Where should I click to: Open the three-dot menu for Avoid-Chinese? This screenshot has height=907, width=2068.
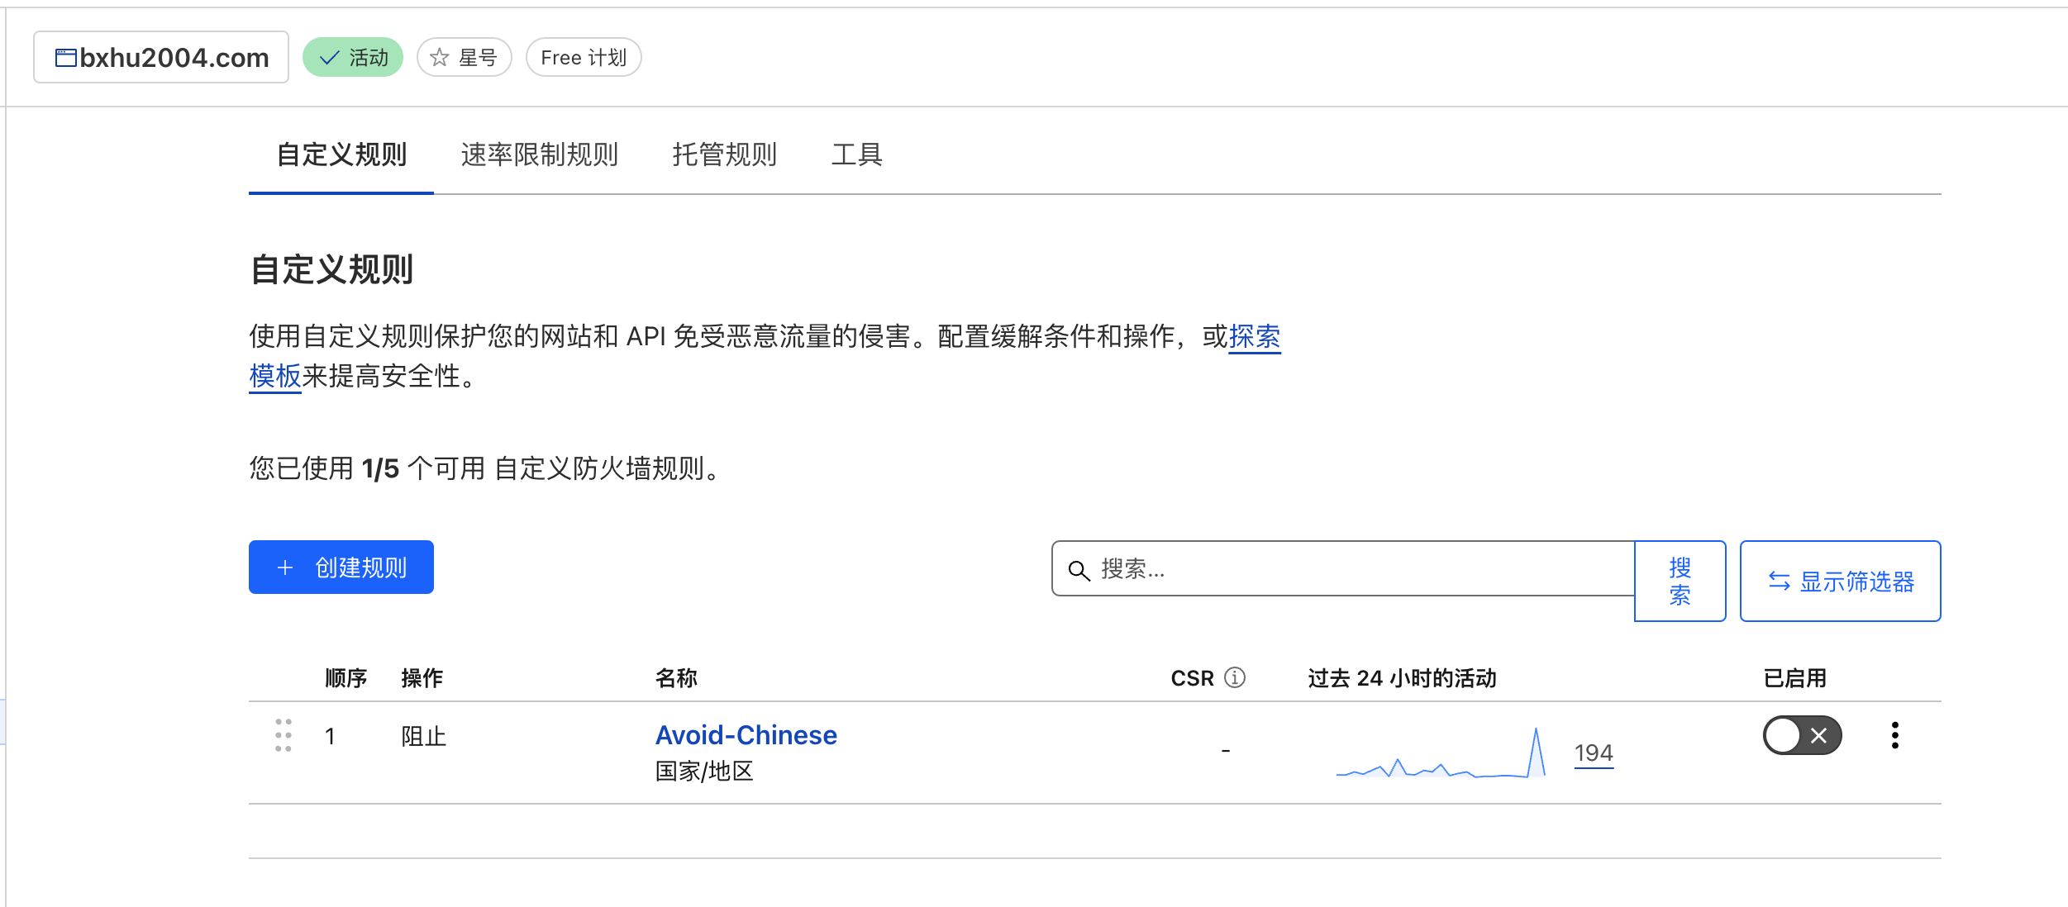click(x=1894, y=735)
